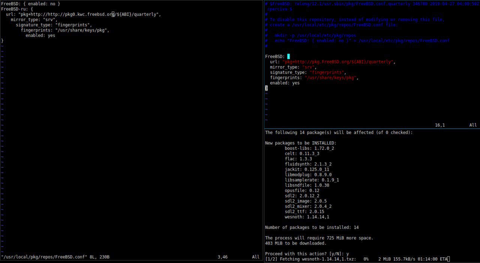Click the 'New packages to be INSTALLED:' line

point(301,143)
